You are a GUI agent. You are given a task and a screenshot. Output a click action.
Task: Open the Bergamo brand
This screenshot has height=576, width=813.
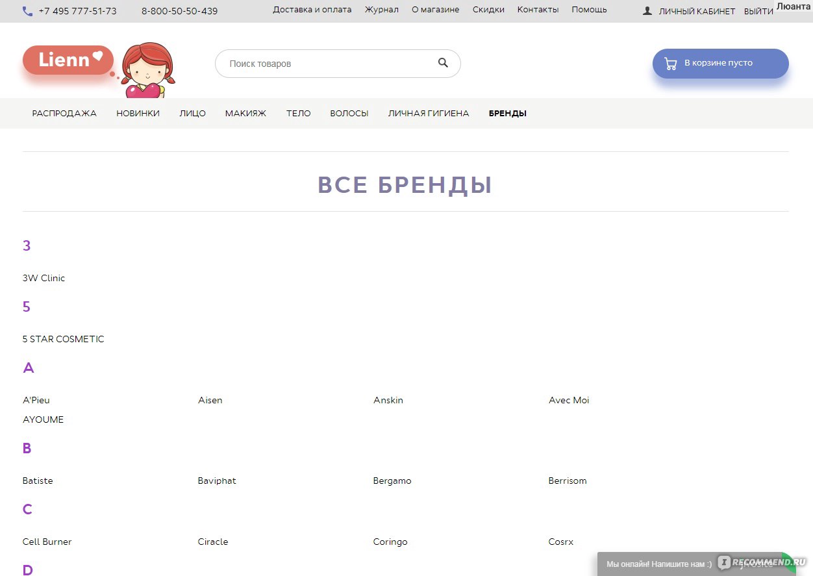coord(392,481)
